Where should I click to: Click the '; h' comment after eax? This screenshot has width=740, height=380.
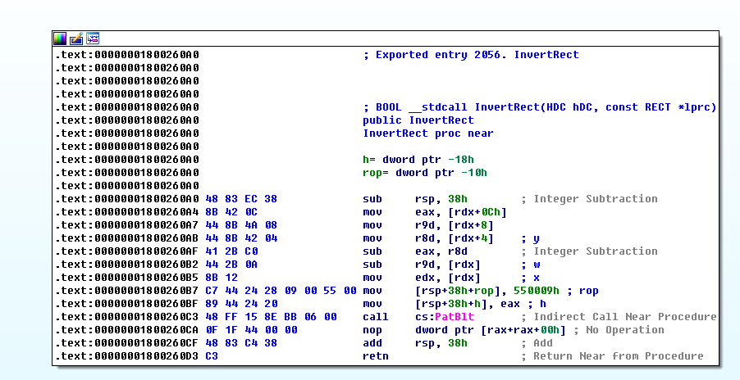tap(537, 304)
